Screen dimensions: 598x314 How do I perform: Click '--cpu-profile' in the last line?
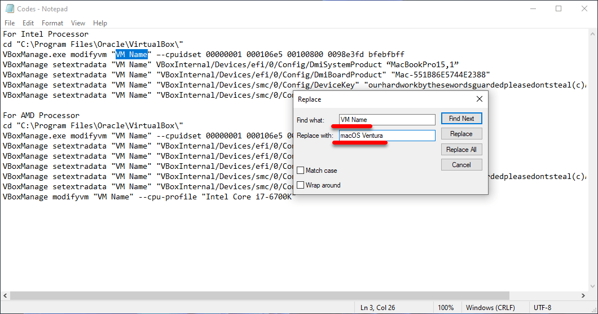click(168, 197)
